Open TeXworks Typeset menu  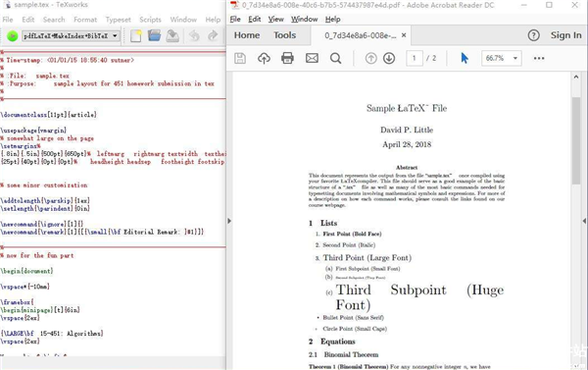(119, 20)
